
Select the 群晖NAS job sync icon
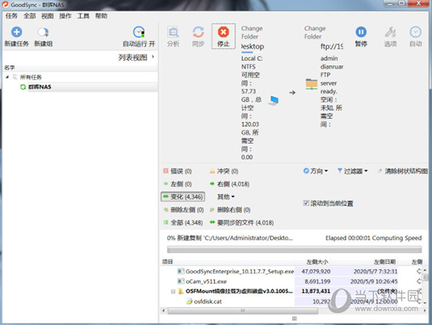(23, 87)
